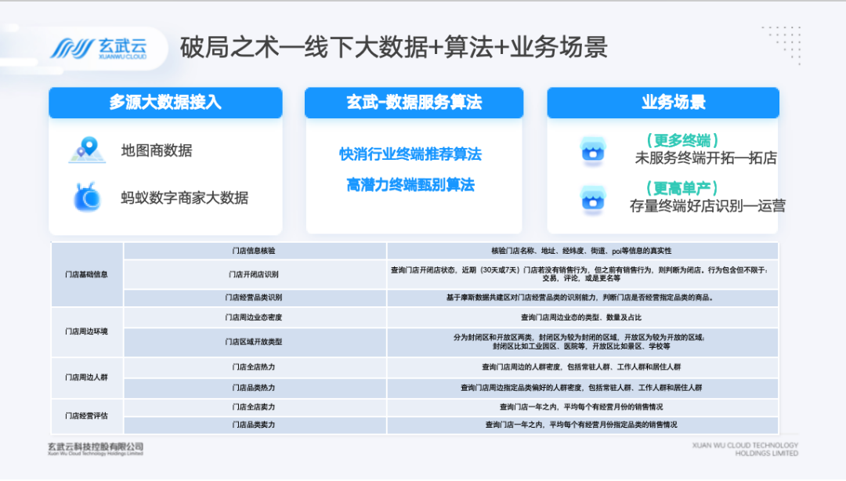Click the store icon beside 更高单产
Image resolution: width=846 pixels, height=481 pixels.
pos(593,199)
